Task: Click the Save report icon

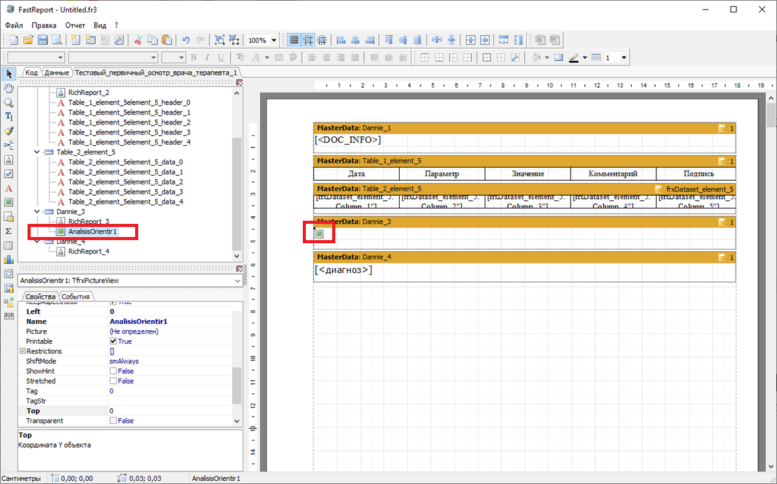Action: [43, 40]
